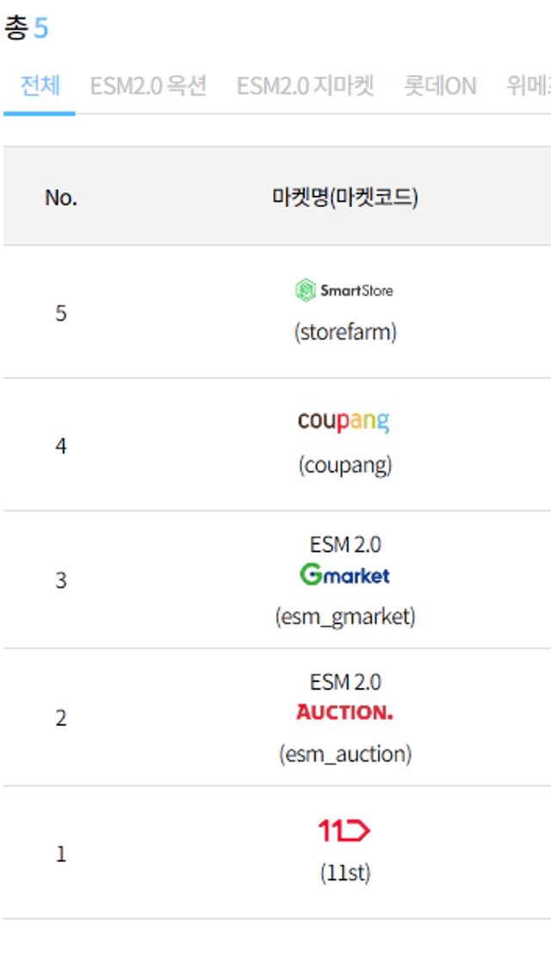Click the (coupang) market code text
Viewport: 551px width, 963px height.
345,466
